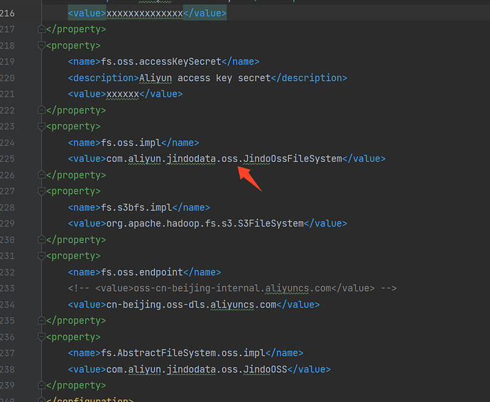Click line number 234 in gutter
The width and height of the screenshot is (490, 402).
(x=7, y=305)
